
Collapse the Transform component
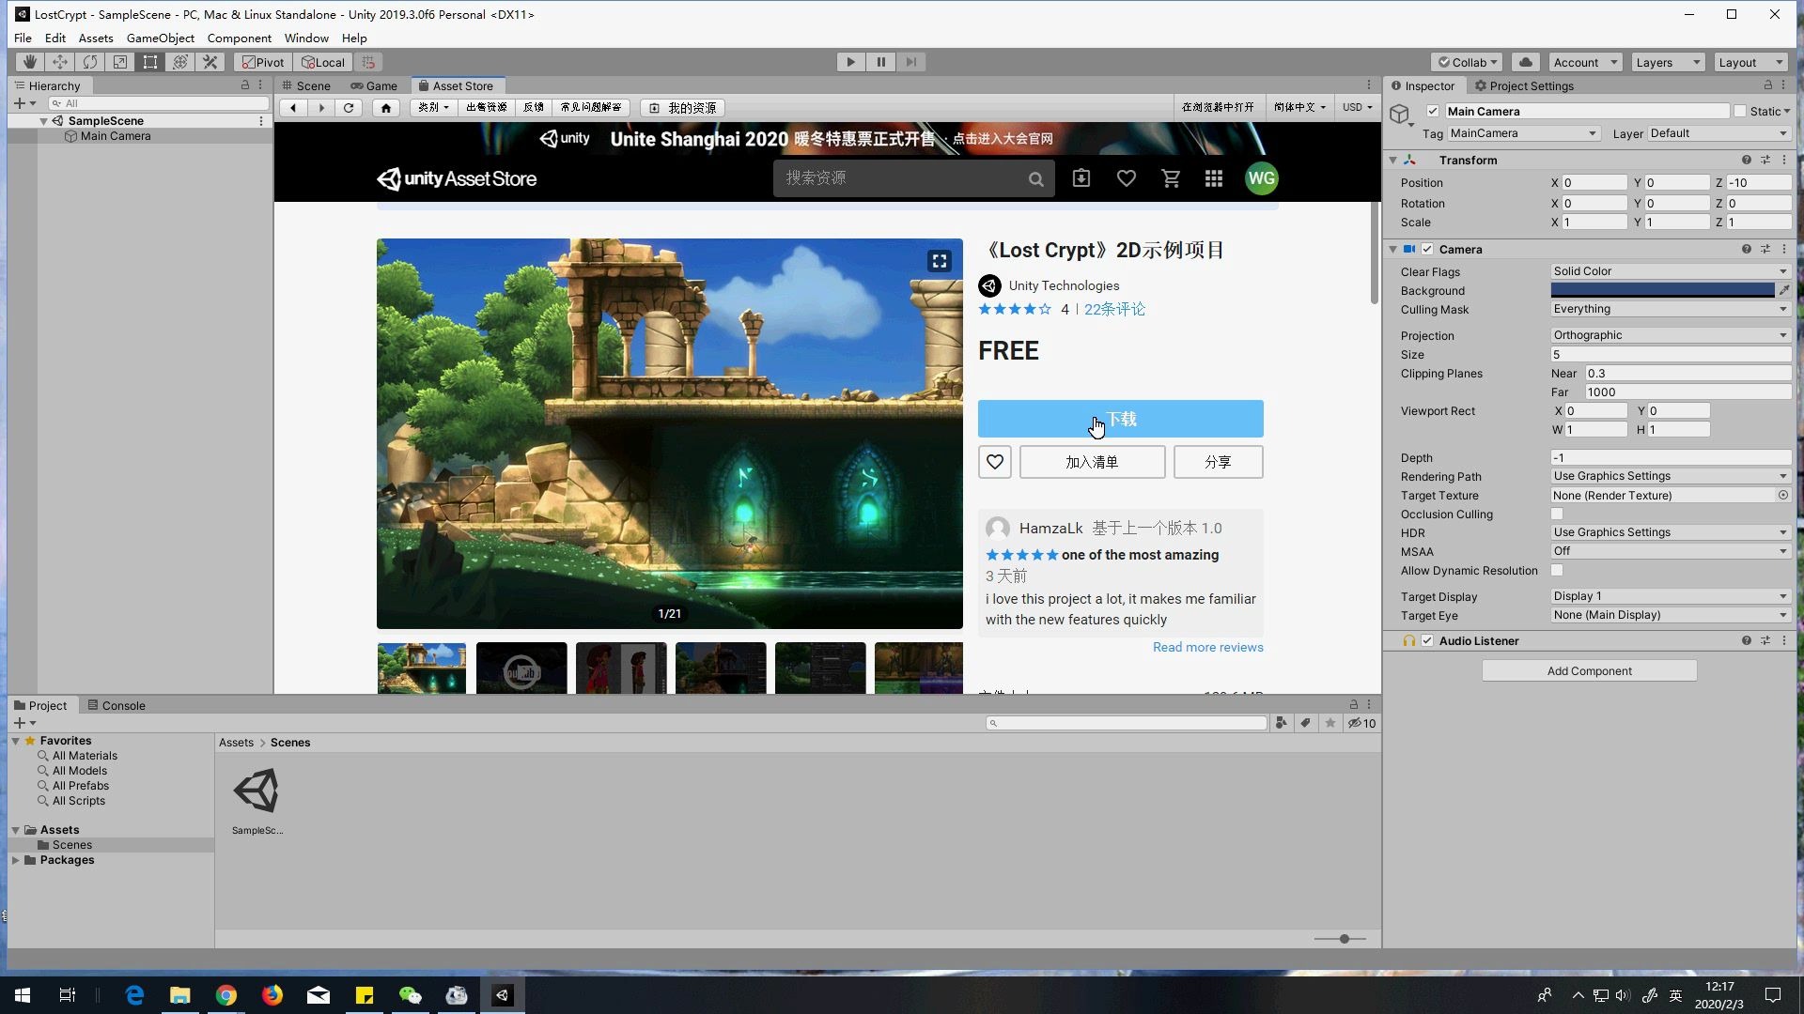[1393, 161]
